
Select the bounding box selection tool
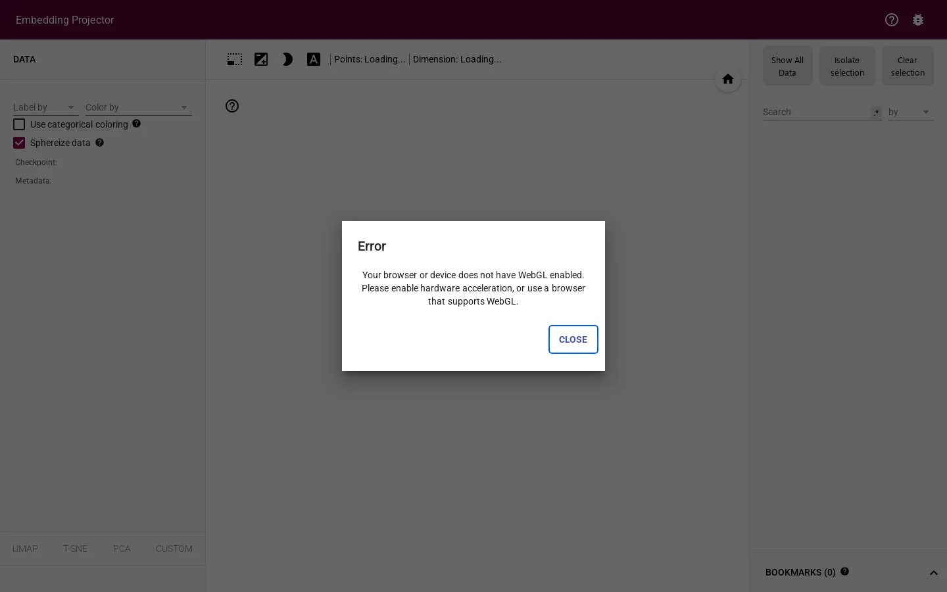(235, 59)
